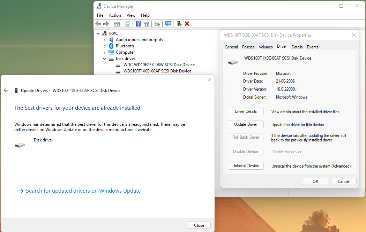The image size is (366, 232).
Task: Switch to the Details tab
Action: 297,47
